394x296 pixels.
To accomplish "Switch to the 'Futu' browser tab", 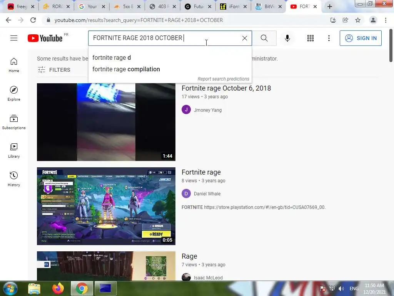I will [x=198, y=7].
